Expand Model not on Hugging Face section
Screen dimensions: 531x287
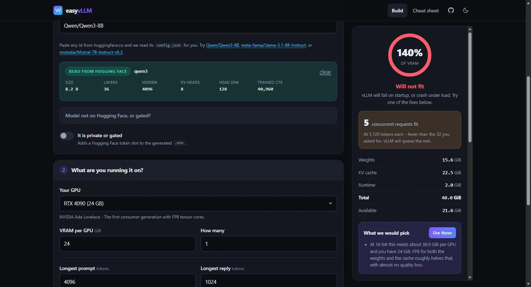coord(198,116)
